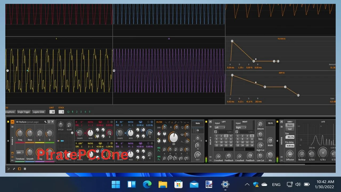Toggle the Delay-2 device power icon
Viewport: 341px width, 192px height.
pos(210,122)
